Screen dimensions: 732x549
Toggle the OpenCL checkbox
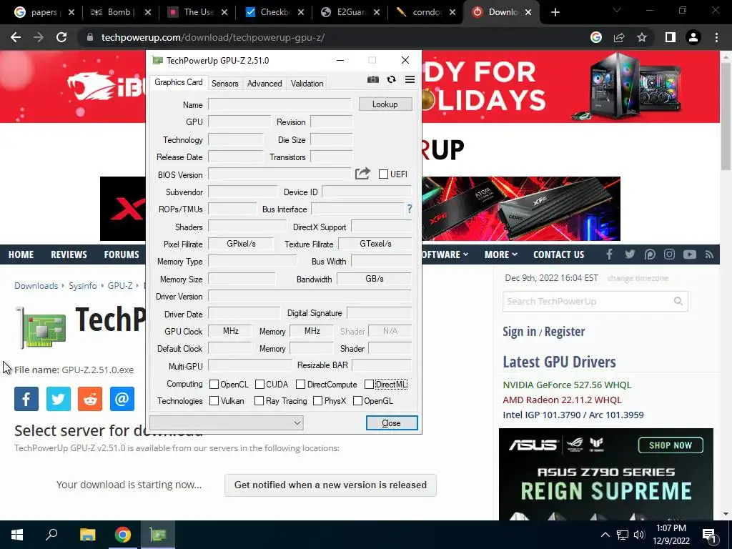point(214,384)
